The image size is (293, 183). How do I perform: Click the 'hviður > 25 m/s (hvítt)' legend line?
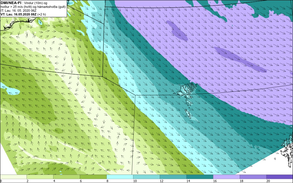click(x=33, y=7)
